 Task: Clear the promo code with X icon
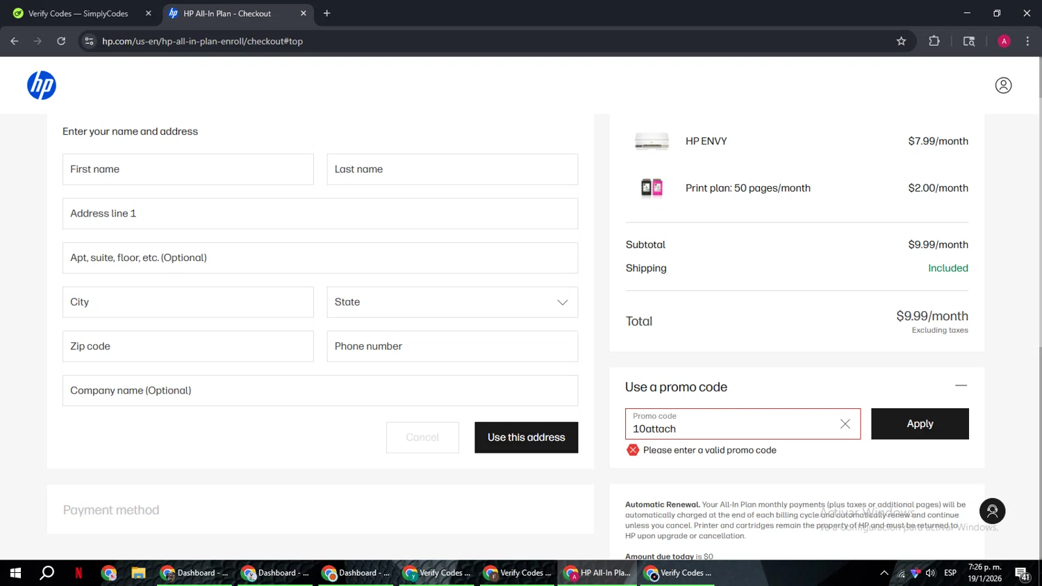(845, 424)
